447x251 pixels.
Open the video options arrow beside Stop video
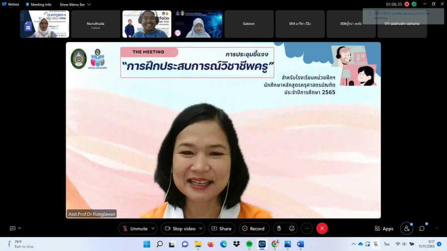pyautogui.click(x=201, y=229)
